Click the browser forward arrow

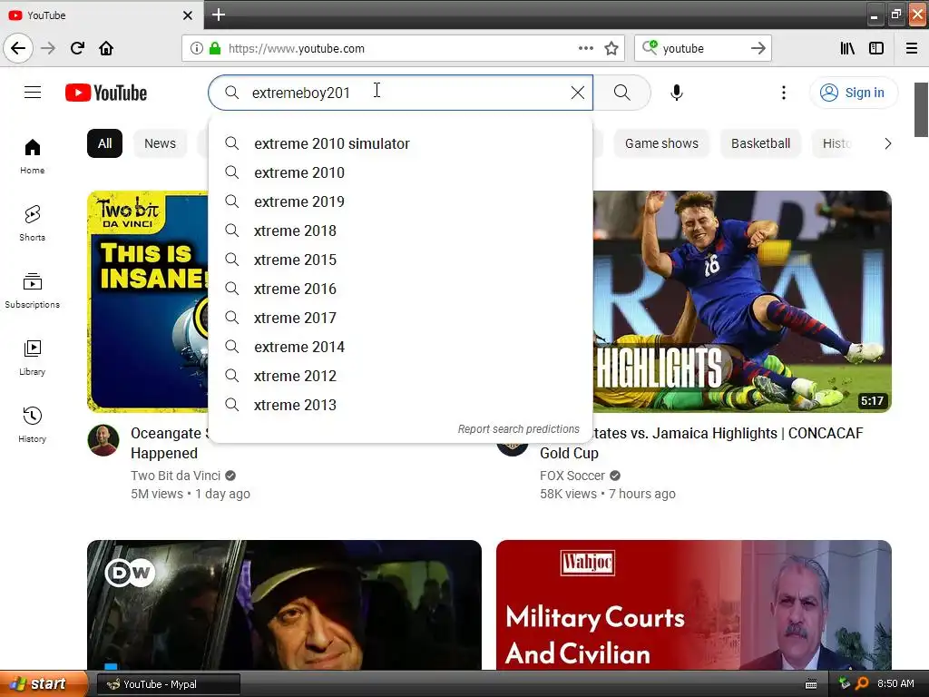pos(48,48)
